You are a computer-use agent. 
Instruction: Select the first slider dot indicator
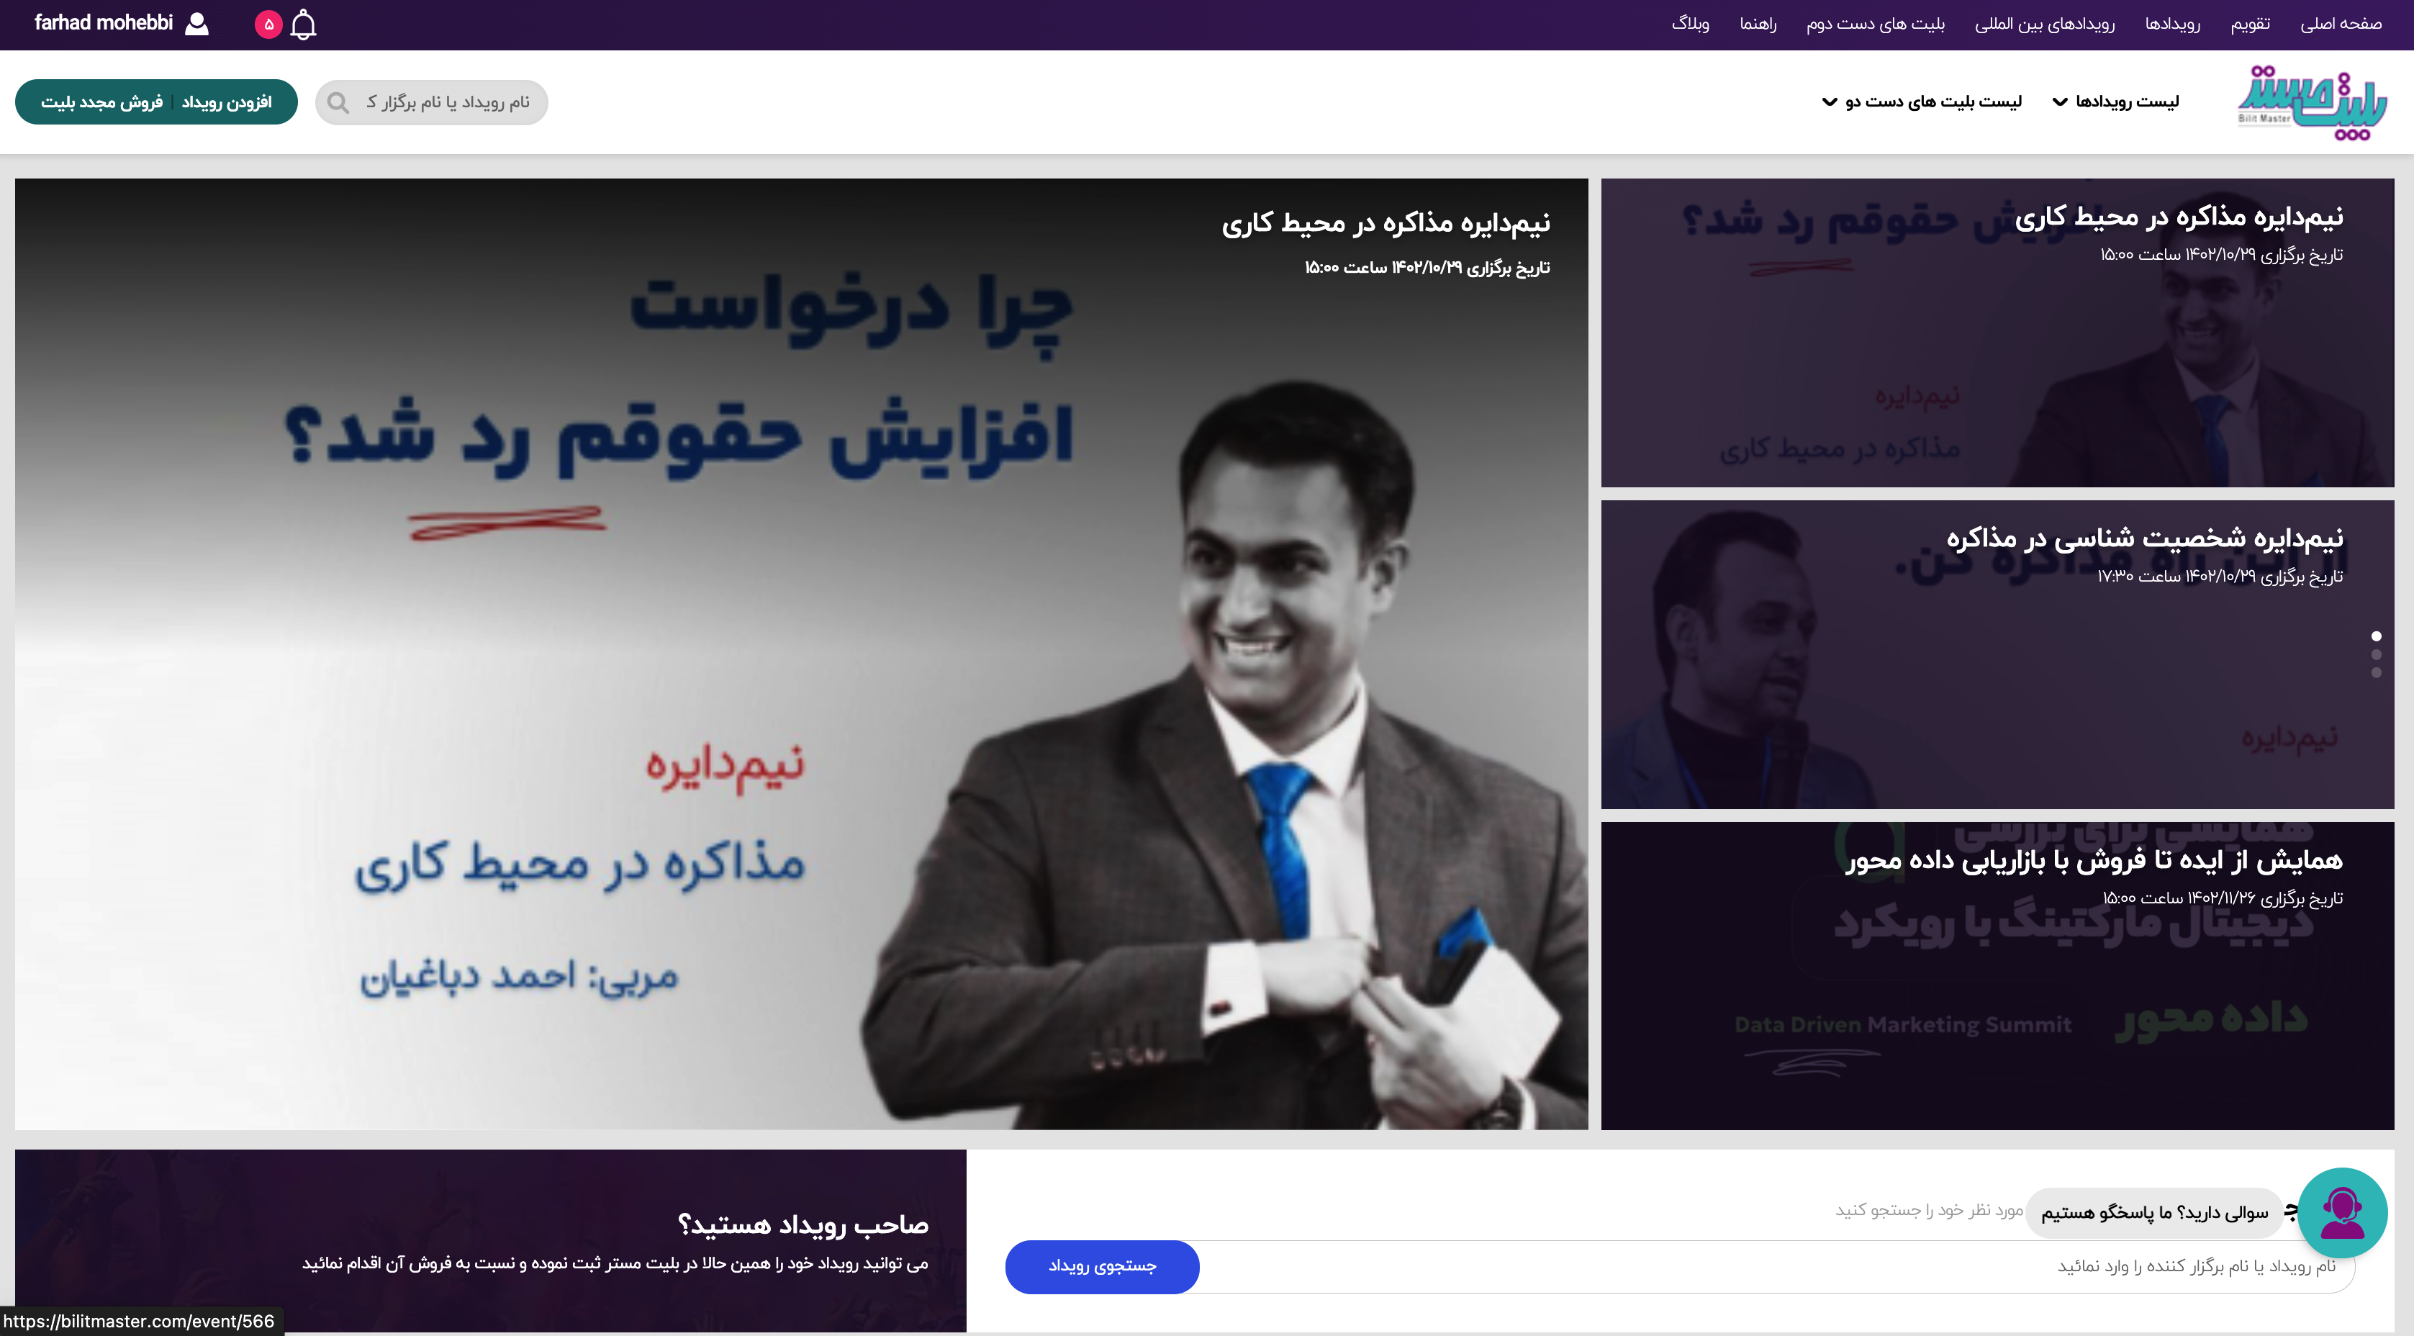coord(2376,636)
